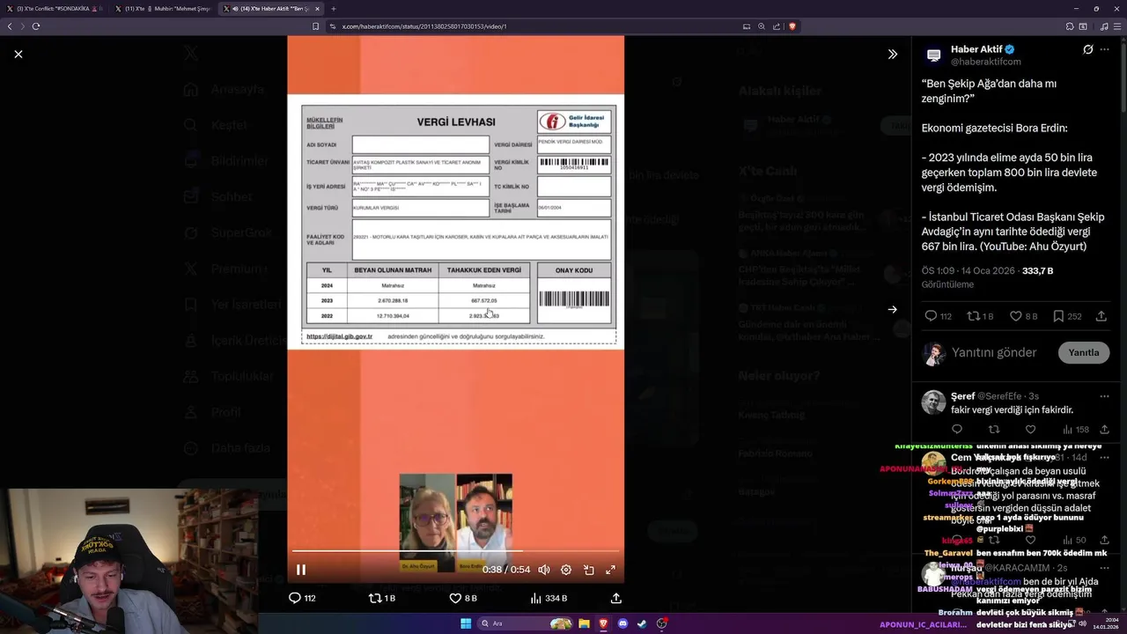The width and height of the screenshot is (1127, 634).
Task: Close the video viewer with X icon
Action: tap(18, 55)
